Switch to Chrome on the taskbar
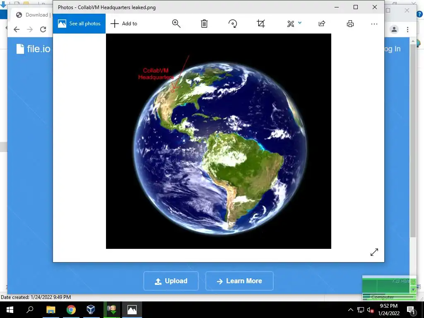424x318 pixels. (x=71, y=310)
